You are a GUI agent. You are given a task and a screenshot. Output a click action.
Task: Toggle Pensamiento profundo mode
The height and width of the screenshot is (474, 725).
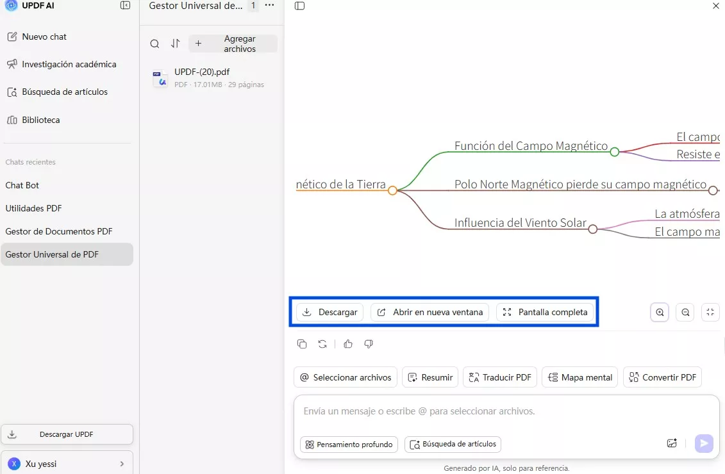(349, 445)
